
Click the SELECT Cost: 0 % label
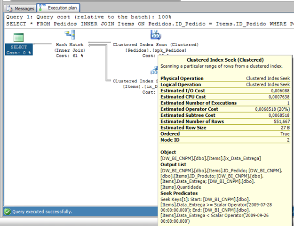[x=19, y=50]
